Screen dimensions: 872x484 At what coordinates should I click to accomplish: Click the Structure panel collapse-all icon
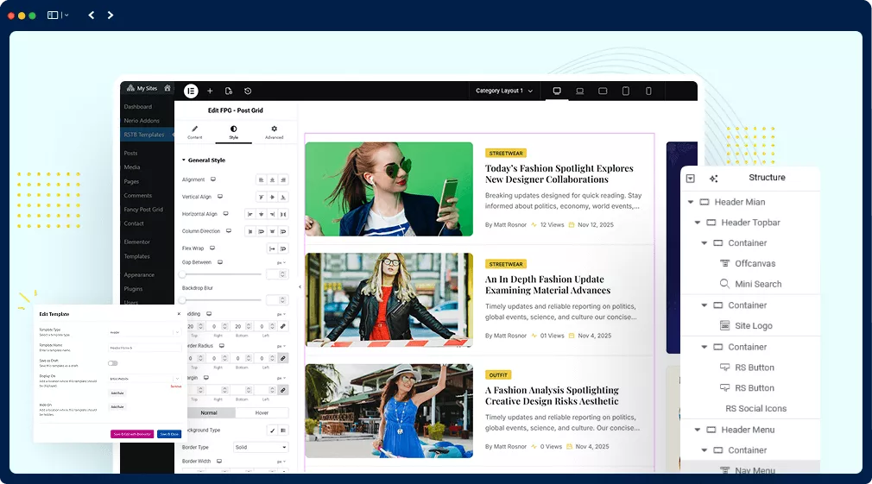tap(690, 179)
